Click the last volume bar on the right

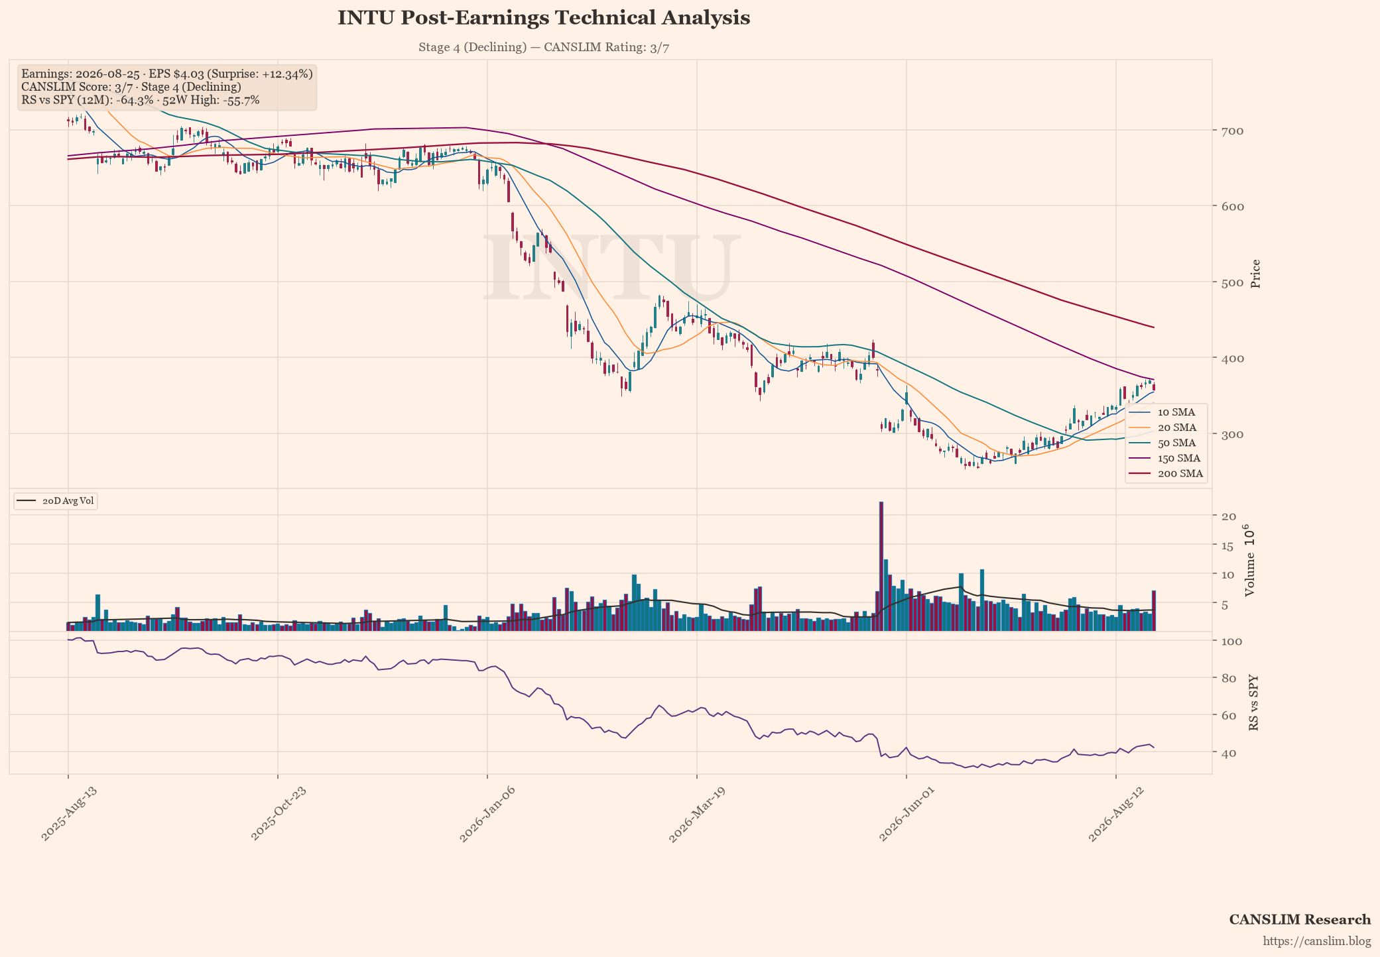coord(1154,610)
